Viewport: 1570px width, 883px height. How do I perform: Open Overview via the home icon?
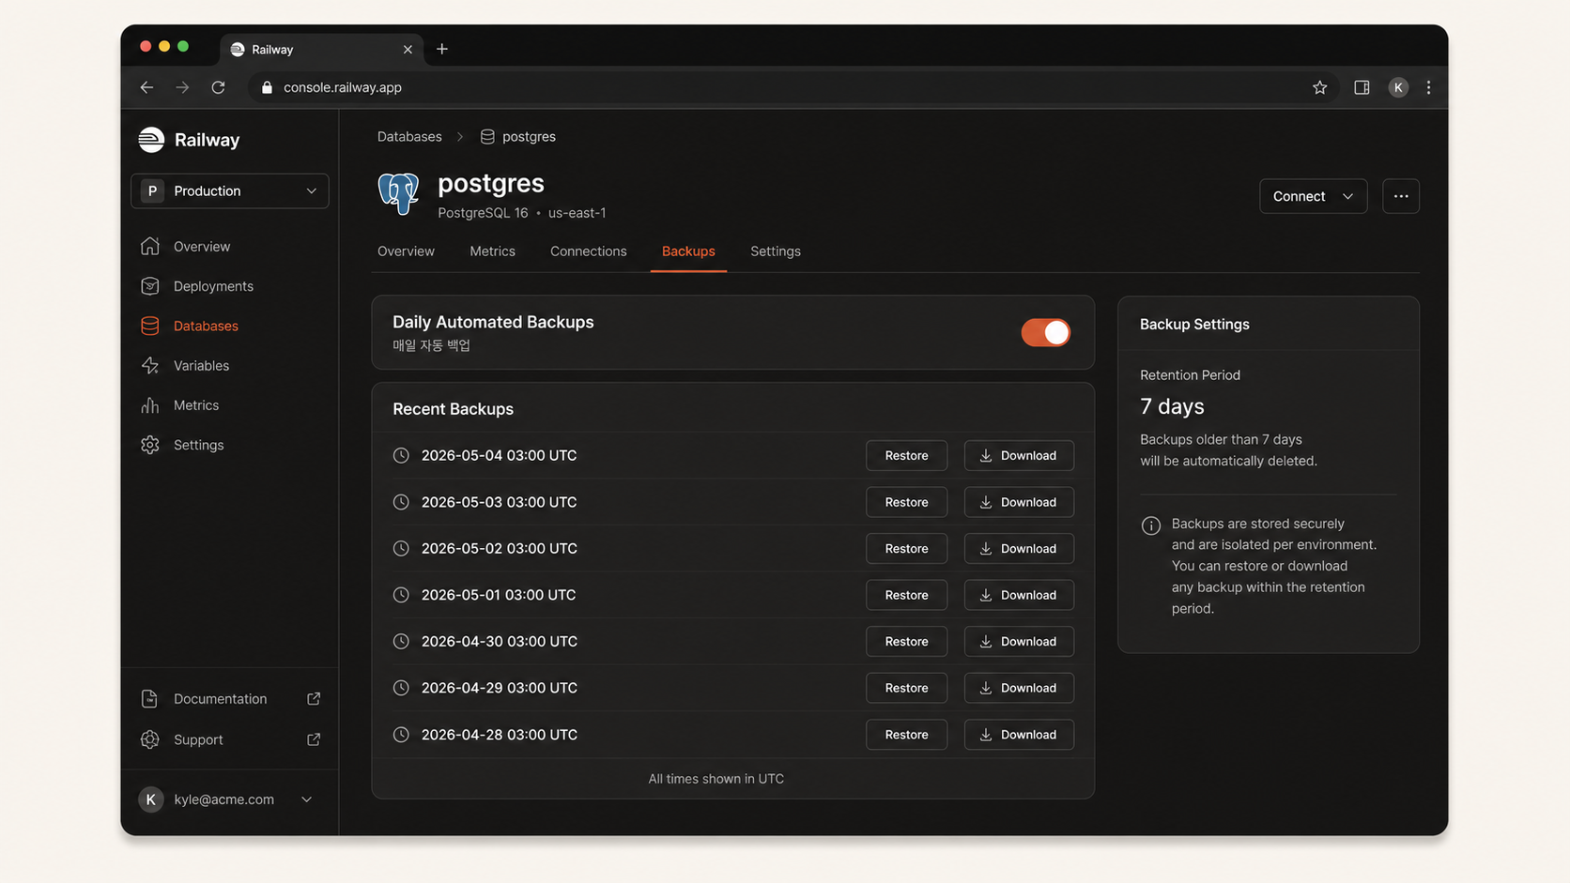coord(150,246)
